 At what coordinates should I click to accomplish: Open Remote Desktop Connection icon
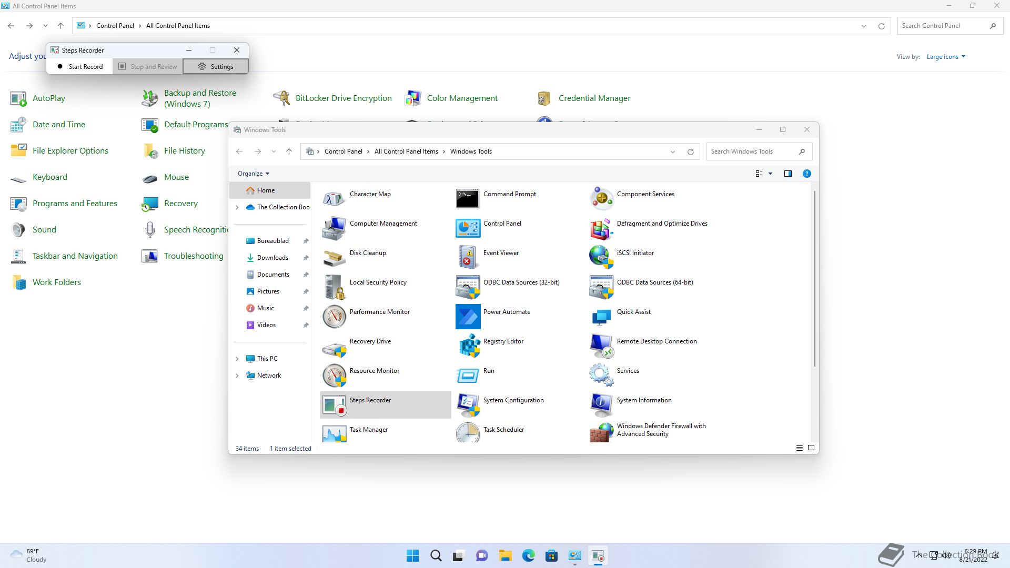point(601,346)
